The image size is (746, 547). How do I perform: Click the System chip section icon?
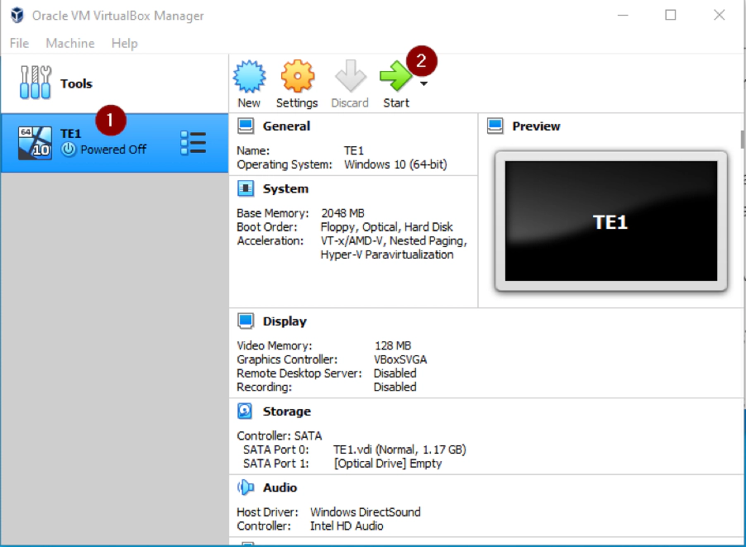coord(246,189)
